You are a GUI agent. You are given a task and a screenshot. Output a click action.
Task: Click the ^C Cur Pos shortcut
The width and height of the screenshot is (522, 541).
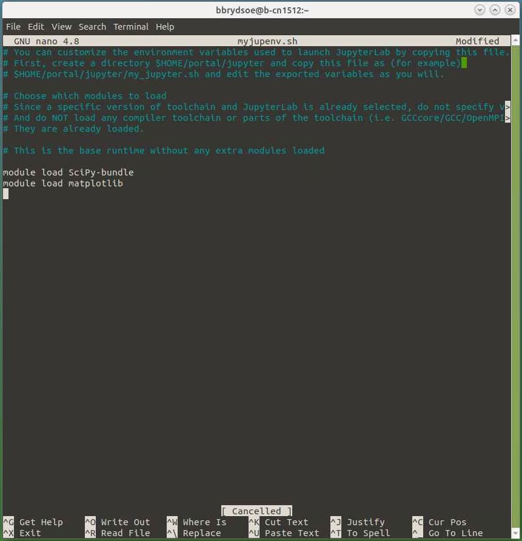[440, 522]
